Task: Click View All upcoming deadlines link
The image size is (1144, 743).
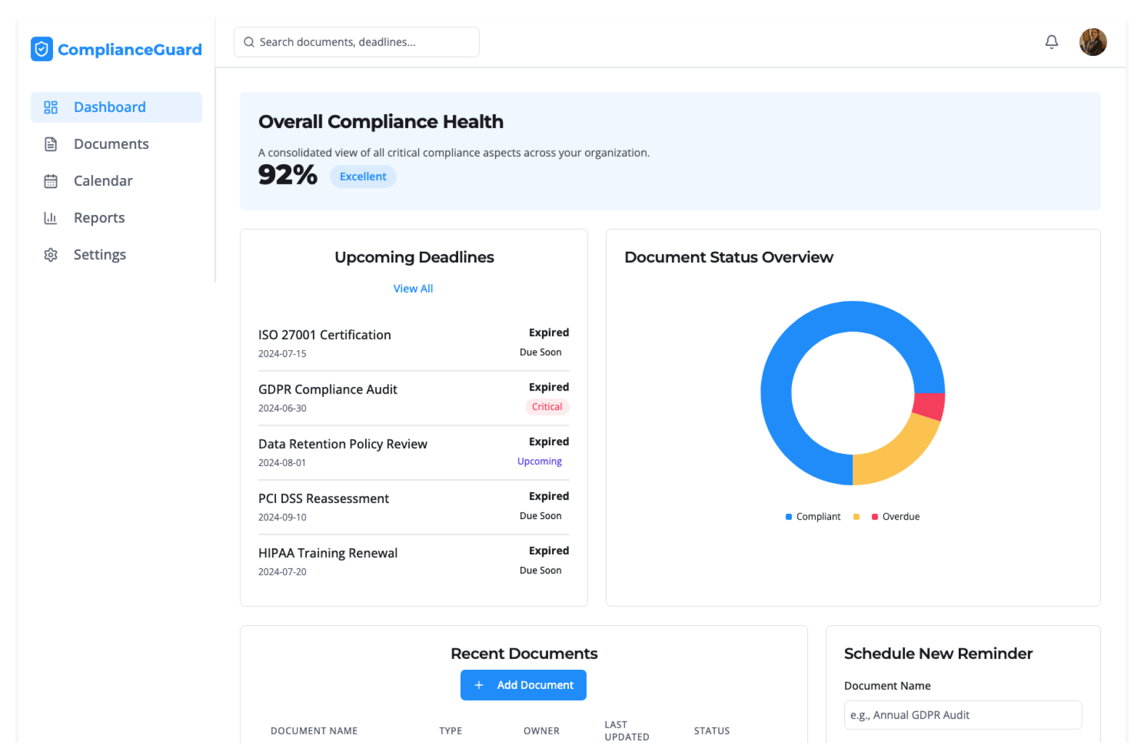Action: [413, 289]
